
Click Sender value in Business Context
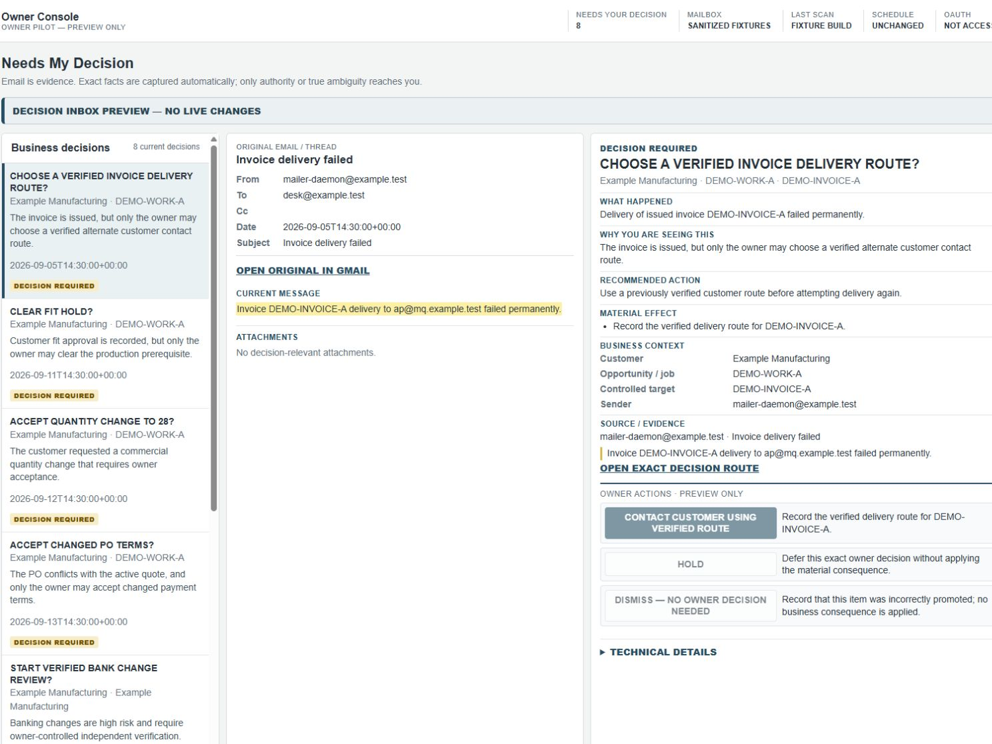(x=794, y=404)
